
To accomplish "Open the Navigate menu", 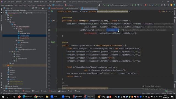I will click(x=18, y=2).
